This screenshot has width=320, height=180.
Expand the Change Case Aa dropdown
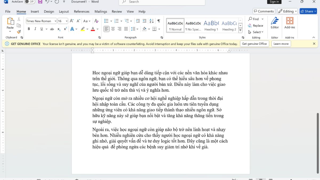click(x=87, y=21)
